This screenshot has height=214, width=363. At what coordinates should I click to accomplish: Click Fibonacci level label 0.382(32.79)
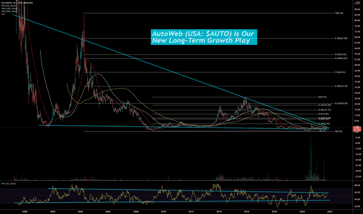point(341,86)
